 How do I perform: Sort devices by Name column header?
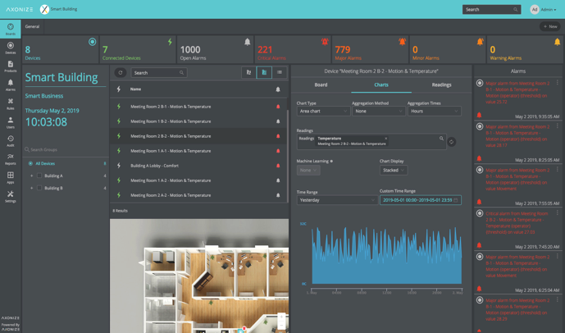[135, 89]
